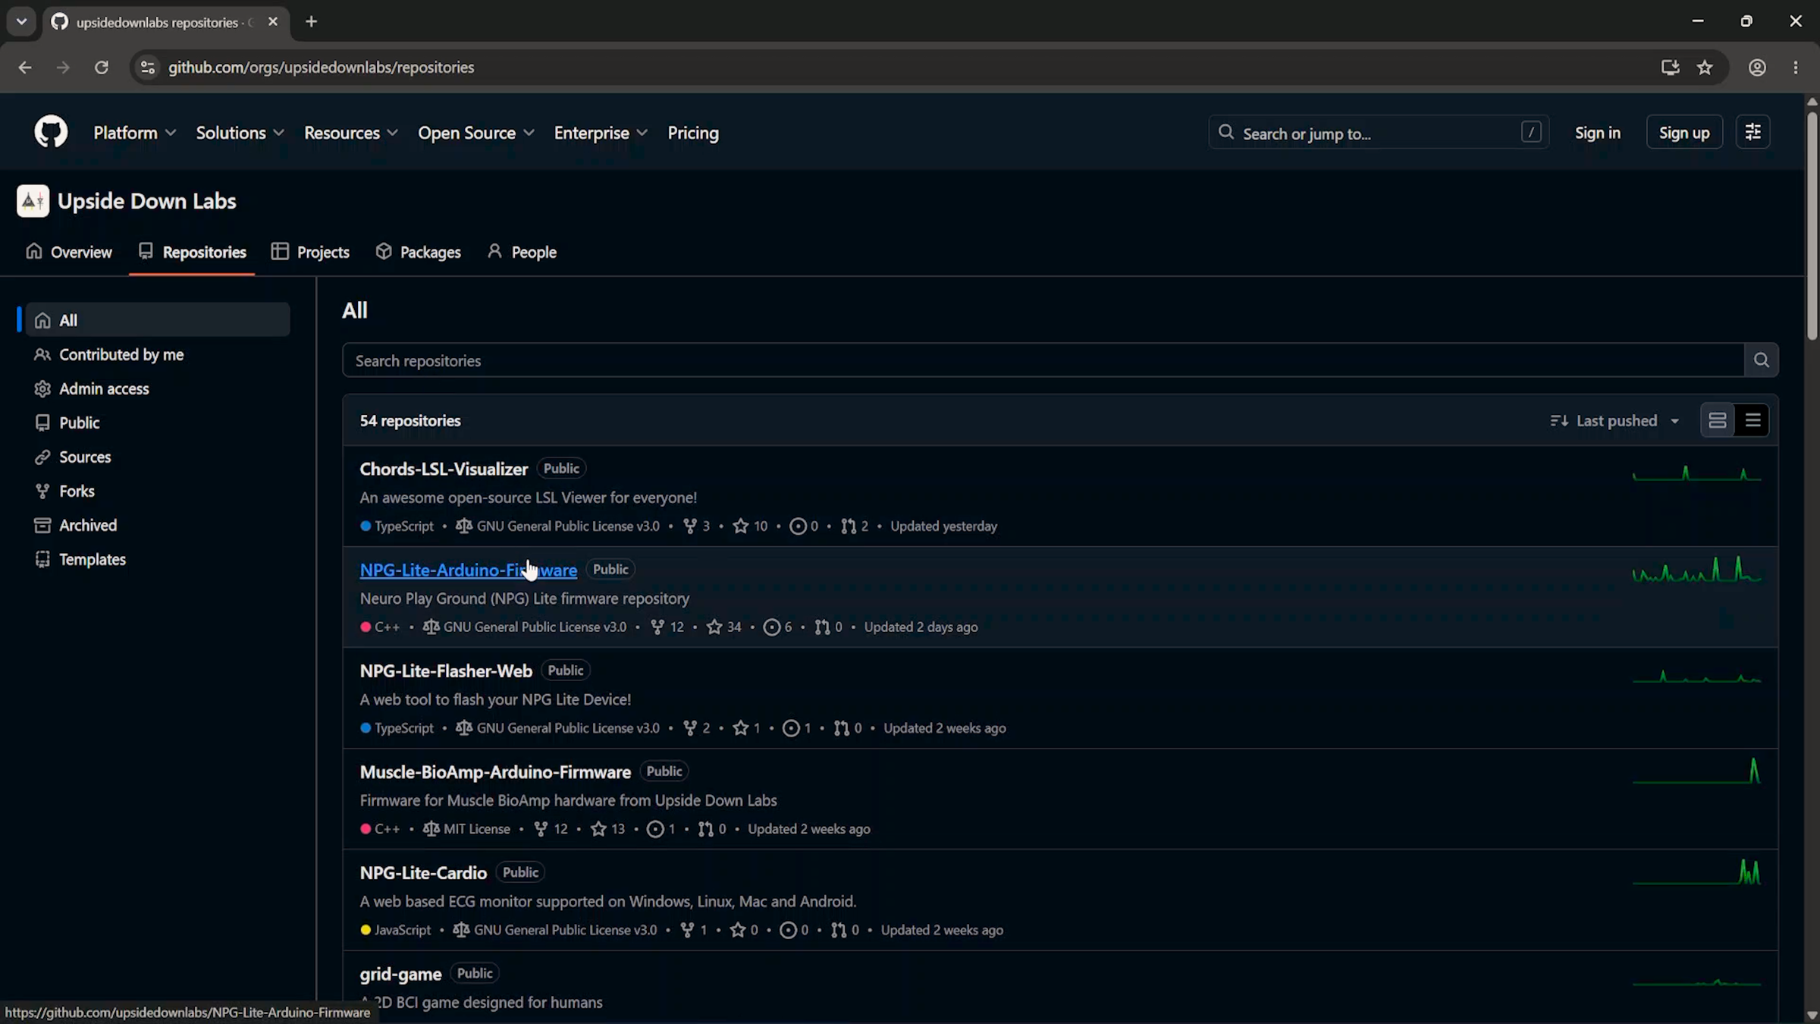The width and height of the screenshot is (1820, 1024).
Task: Expand the Resources menu
Action: 351,133
